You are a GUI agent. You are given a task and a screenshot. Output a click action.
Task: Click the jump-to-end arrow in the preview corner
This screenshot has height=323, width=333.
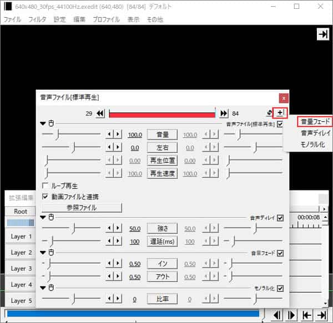tap(323, 34)
